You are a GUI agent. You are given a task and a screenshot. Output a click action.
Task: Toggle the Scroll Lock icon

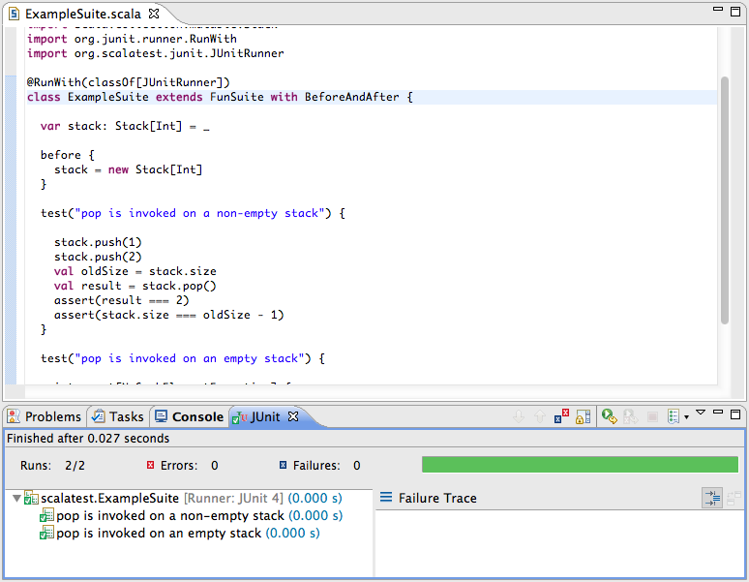pyautogui.click(x=584, y=416)
